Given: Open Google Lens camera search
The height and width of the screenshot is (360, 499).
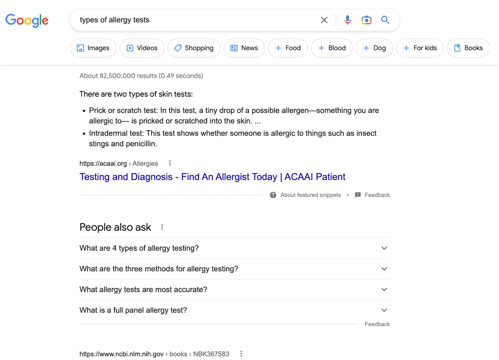Looking at the screenshot, I should click(x=366, y=20).
